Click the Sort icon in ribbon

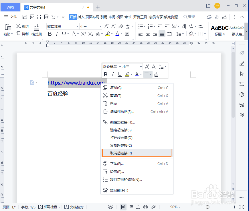click(184, 26)
